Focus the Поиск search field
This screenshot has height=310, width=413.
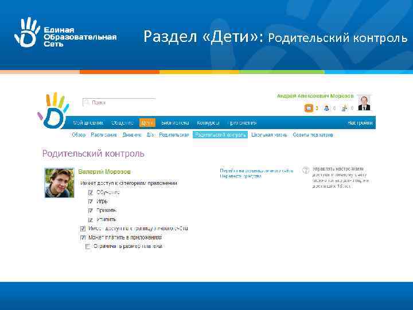click(119, 103)
